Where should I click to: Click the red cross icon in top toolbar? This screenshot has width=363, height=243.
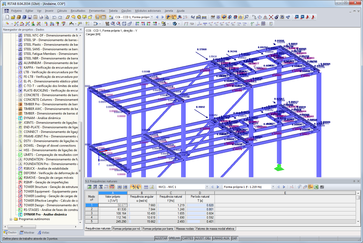(x=271, y=17)
